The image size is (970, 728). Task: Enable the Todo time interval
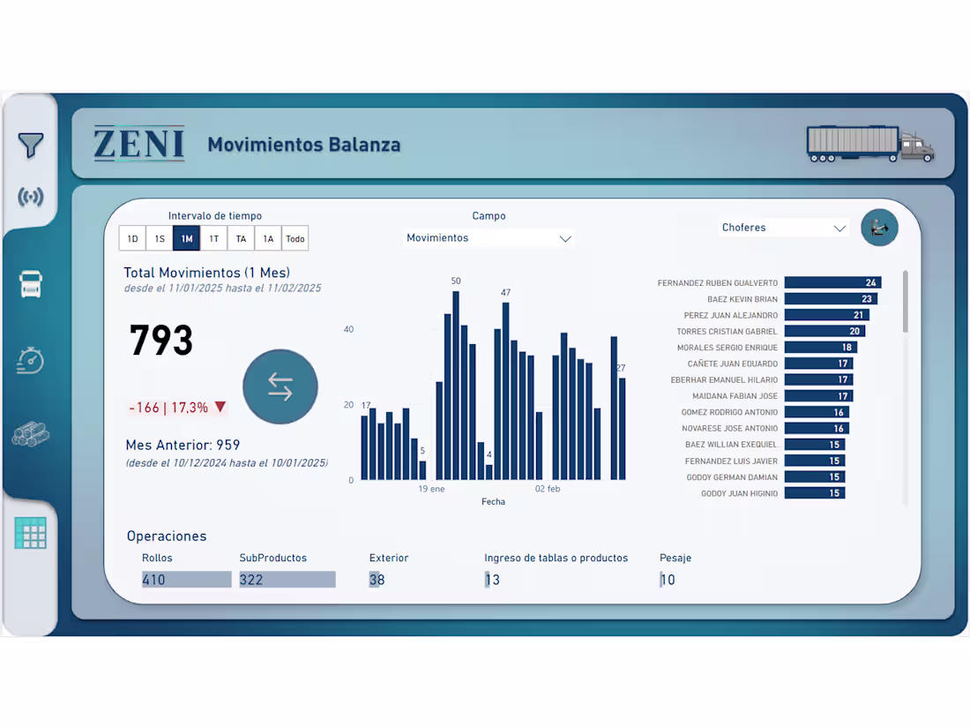click(295, 237)
